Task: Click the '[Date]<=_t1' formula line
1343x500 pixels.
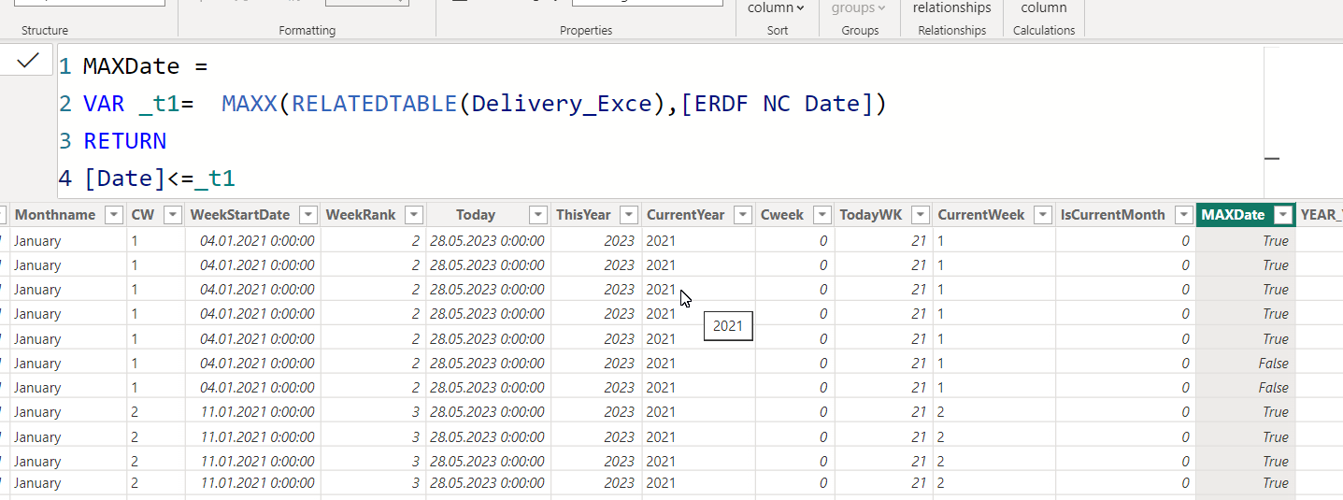Action: pyautogui.click(x=159, y=178)
